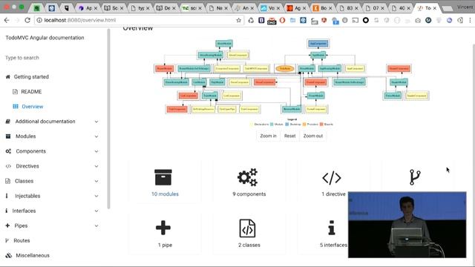Image resolution: width=475 pixels, height=267 pixels.
Task: Click the Modules archive icon in sidebar
Action: coord(8,136)
